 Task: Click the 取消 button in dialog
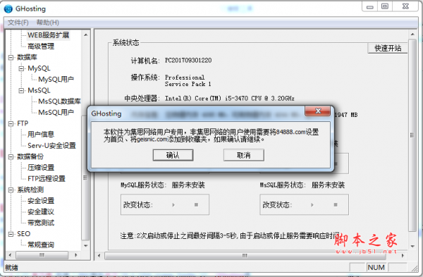244,155
